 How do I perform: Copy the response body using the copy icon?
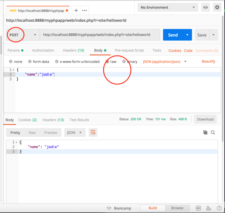pos(205,132)
